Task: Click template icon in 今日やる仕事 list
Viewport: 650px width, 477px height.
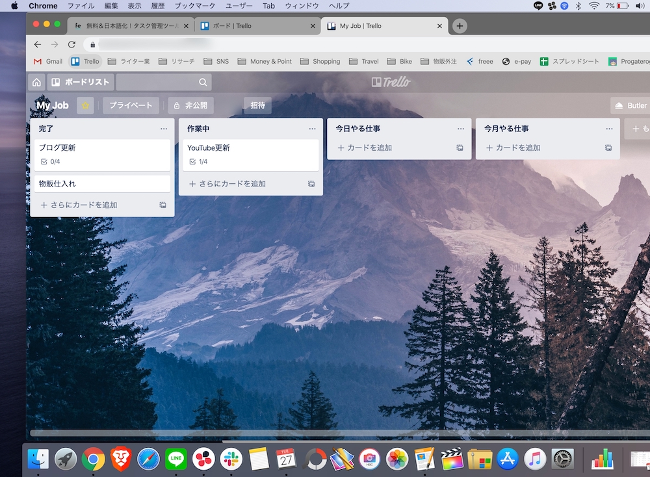Action: pyautogui.click(x=460, y=148)
